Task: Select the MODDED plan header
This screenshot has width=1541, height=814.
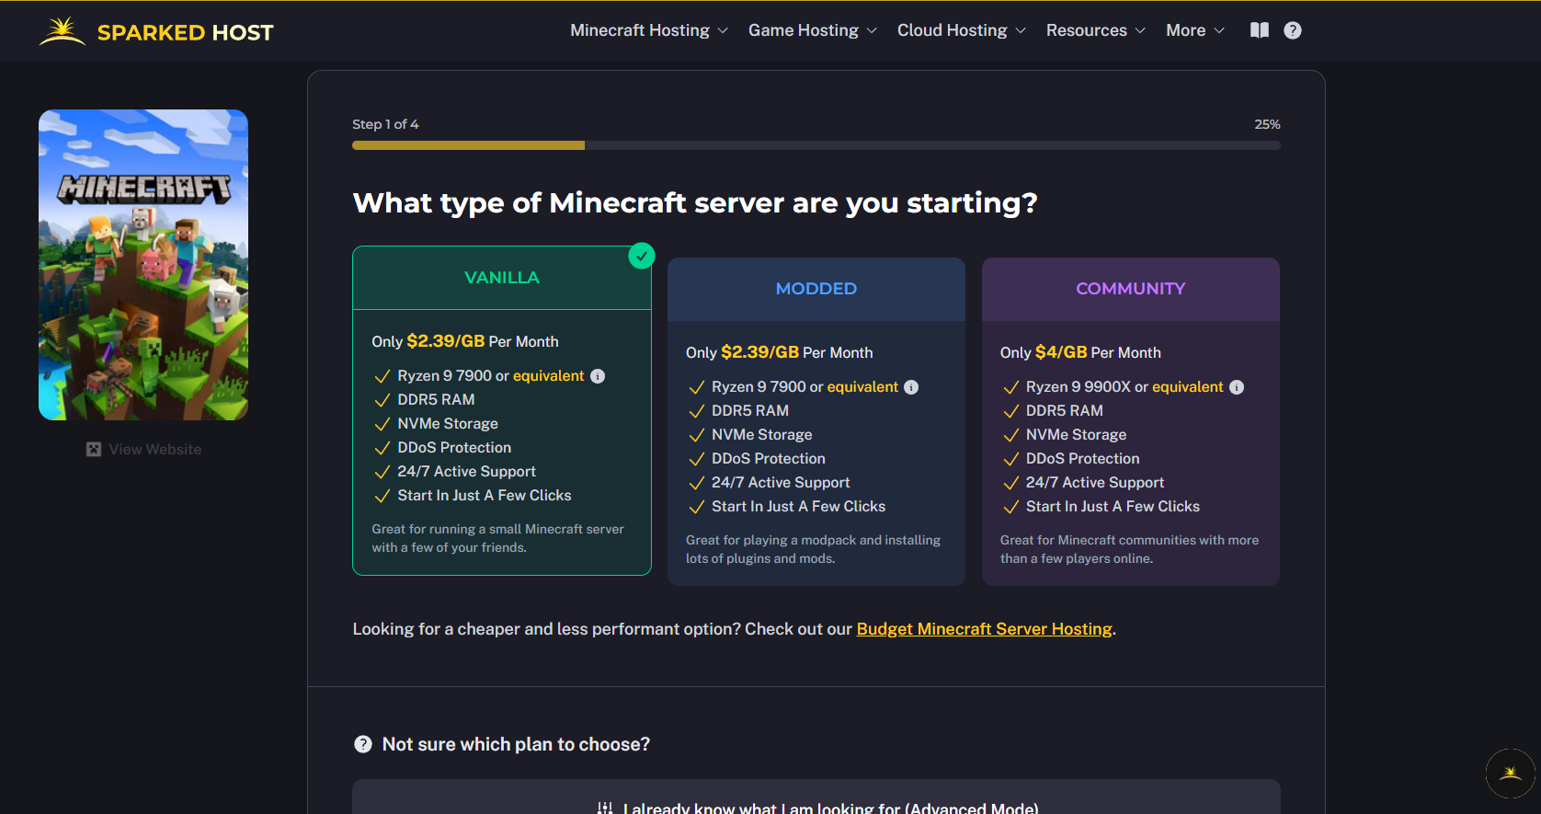Action: [816, 289]
